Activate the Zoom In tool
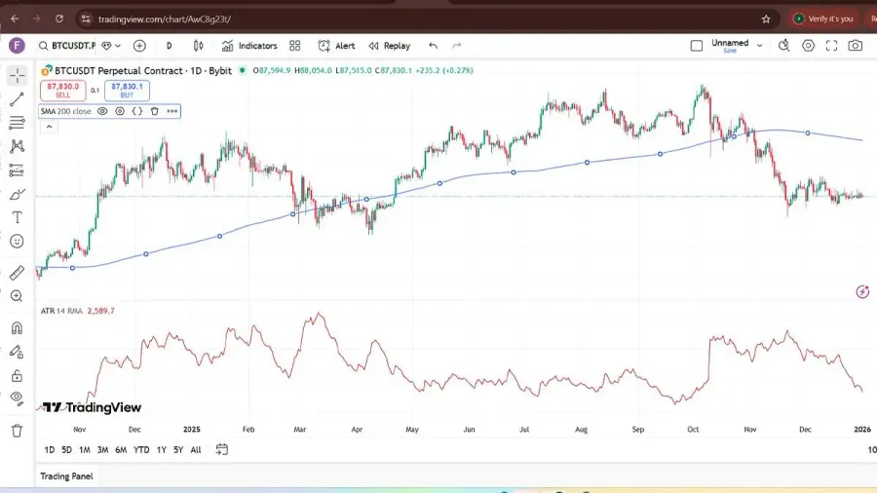The width and height of the screenshot is (877, 493). [18, 295]
